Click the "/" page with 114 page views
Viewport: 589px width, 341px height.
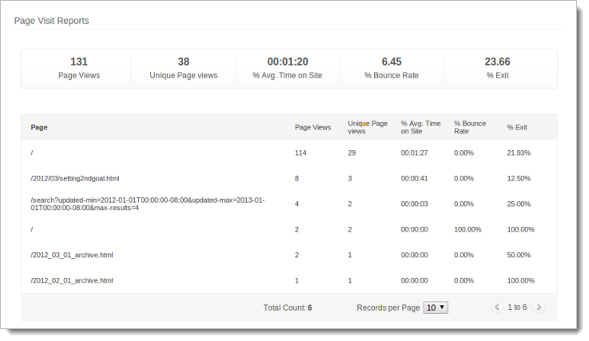pyautogui.click(x=32, y=153)
